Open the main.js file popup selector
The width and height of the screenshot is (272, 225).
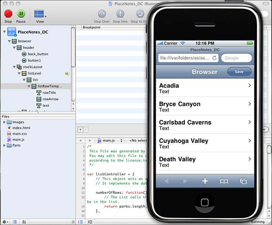click(110, 141)
